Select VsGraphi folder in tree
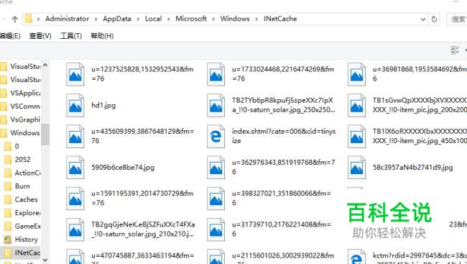Screen dimensions: 467x264 tap(20, 119)
